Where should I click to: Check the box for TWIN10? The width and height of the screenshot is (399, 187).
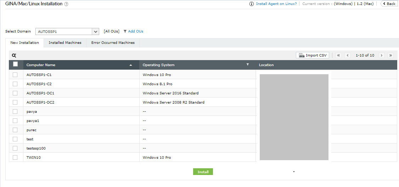coord(15,158)
